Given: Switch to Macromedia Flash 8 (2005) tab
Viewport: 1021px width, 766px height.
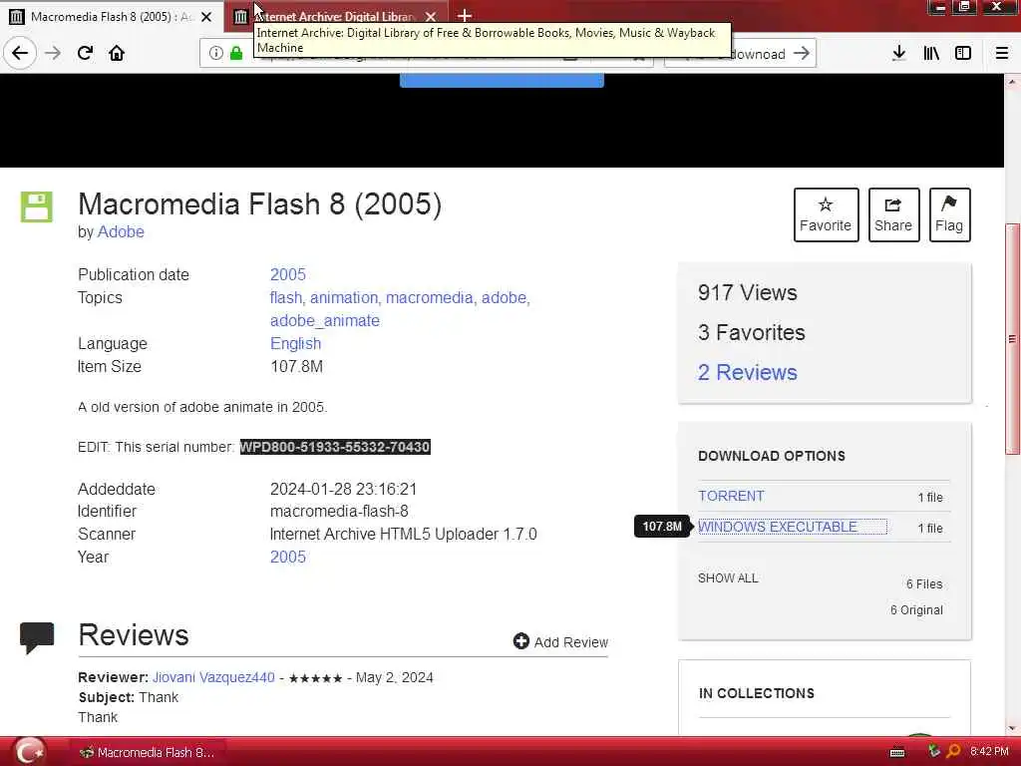Looking at the screenshot, I should click(112, 16).
